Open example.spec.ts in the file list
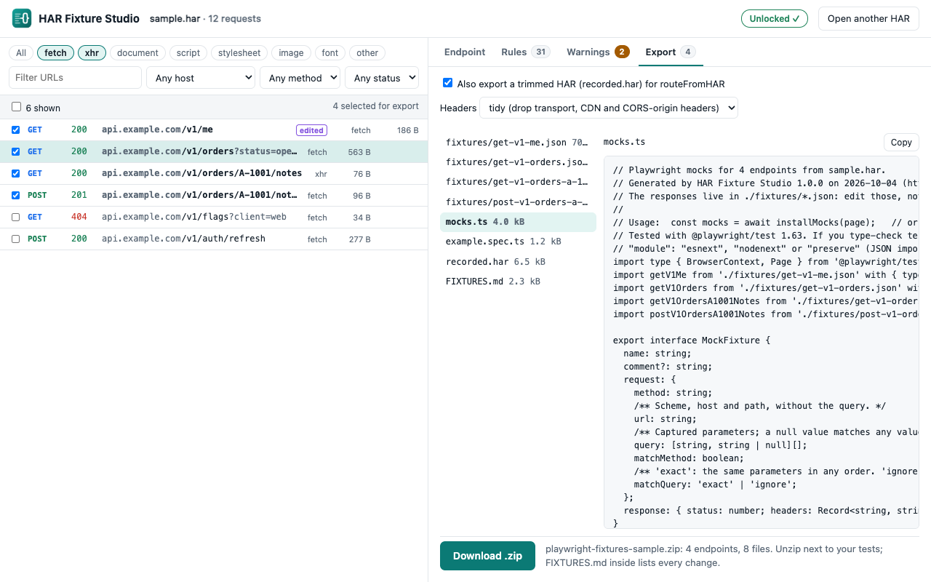Screen dimensions: 931x582 [518, 242]
